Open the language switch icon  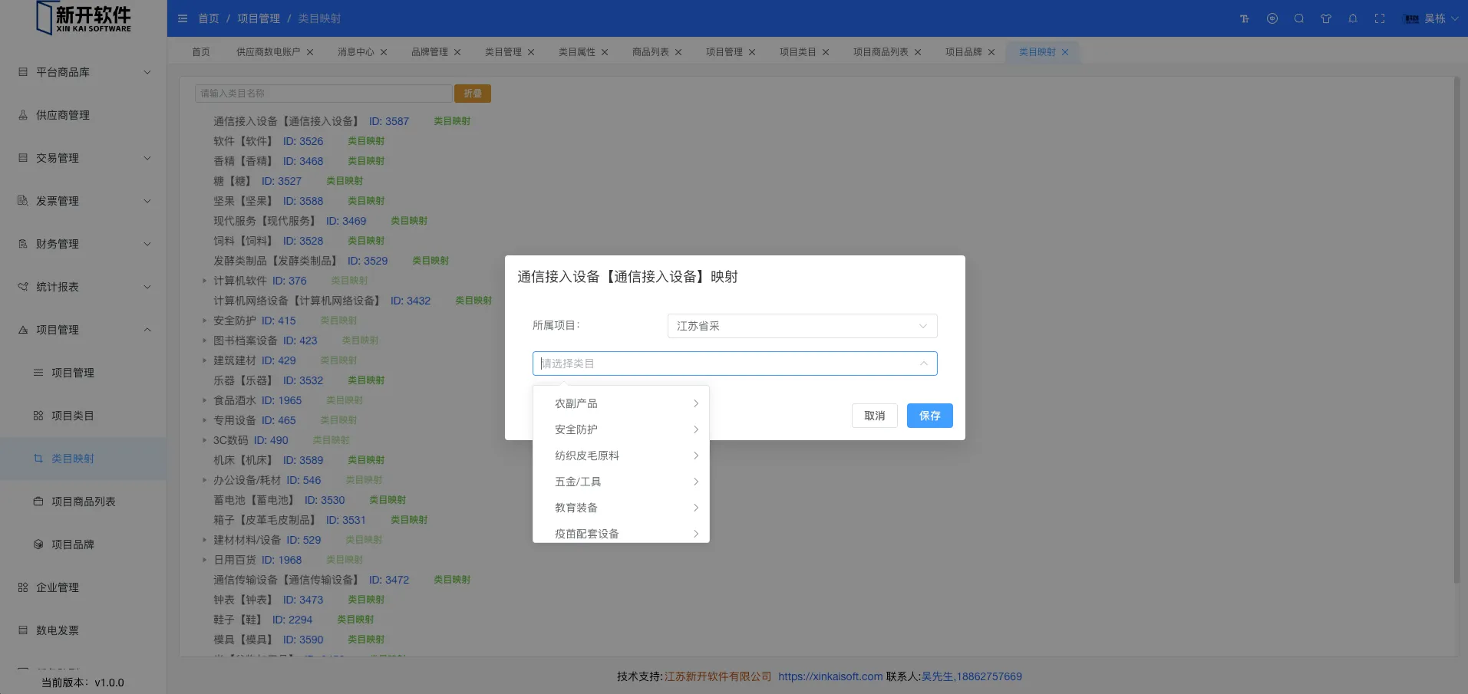(x=1272, y=19)
